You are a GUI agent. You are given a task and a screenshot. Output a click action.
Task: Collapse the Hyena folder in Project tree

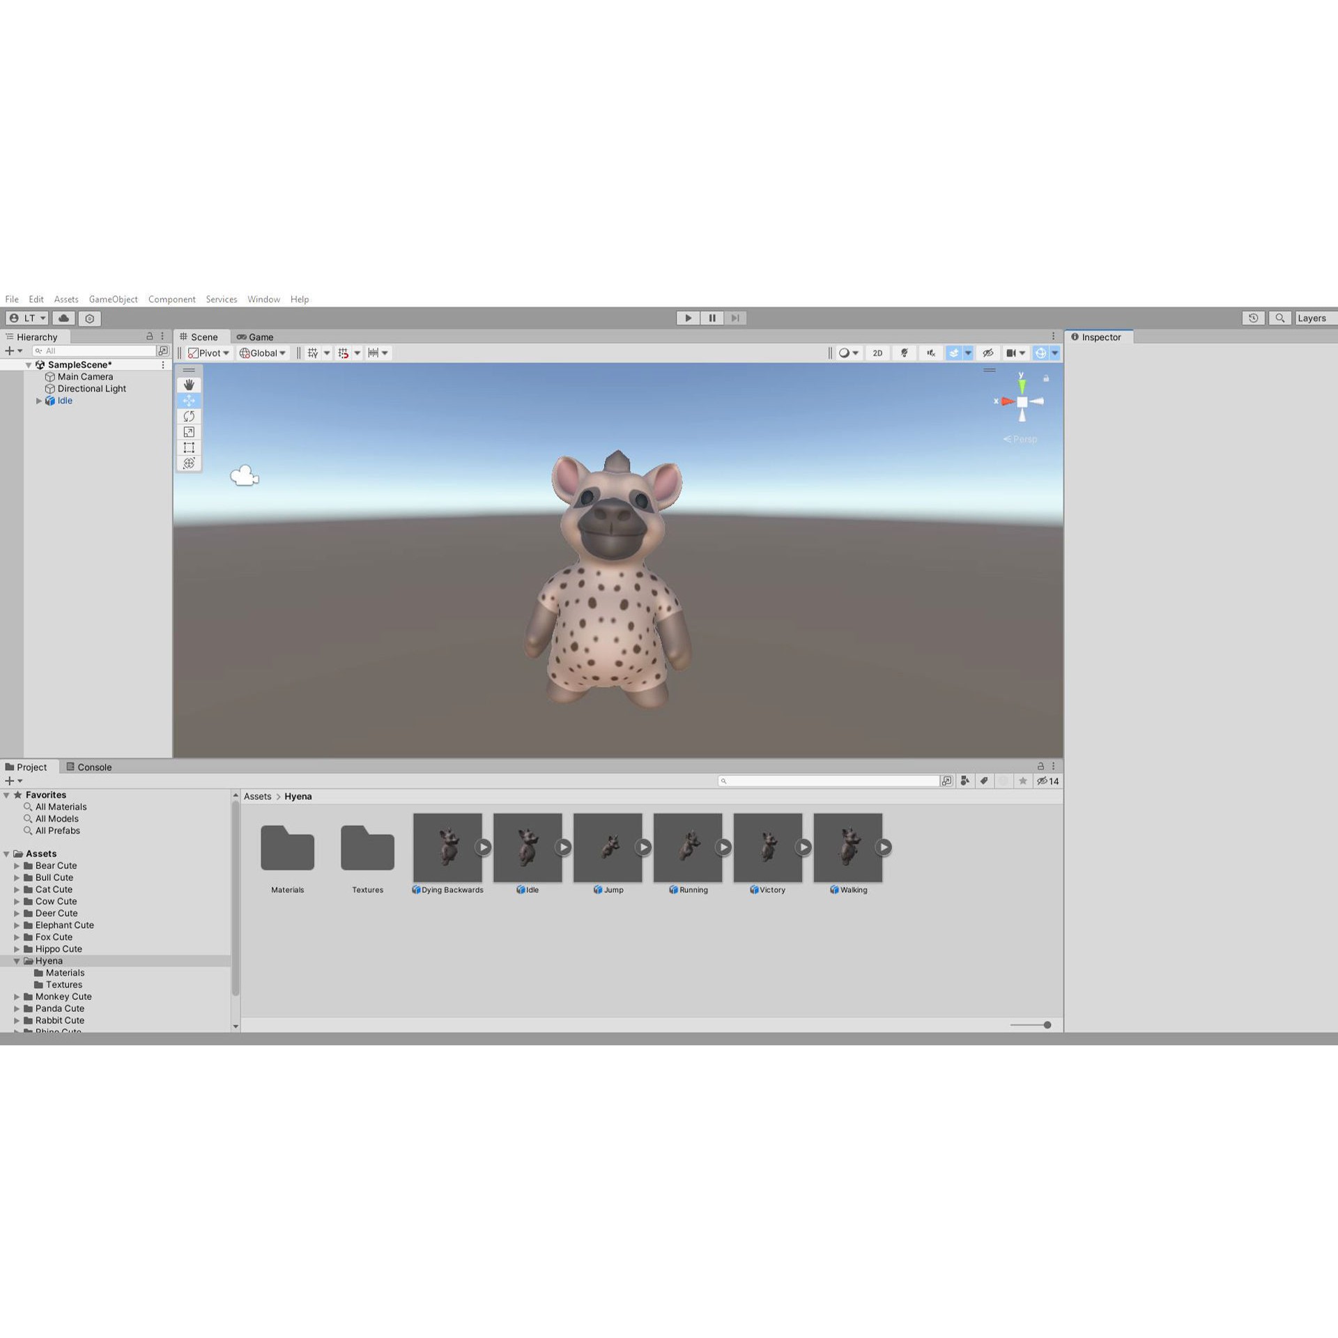pos(17,960)
